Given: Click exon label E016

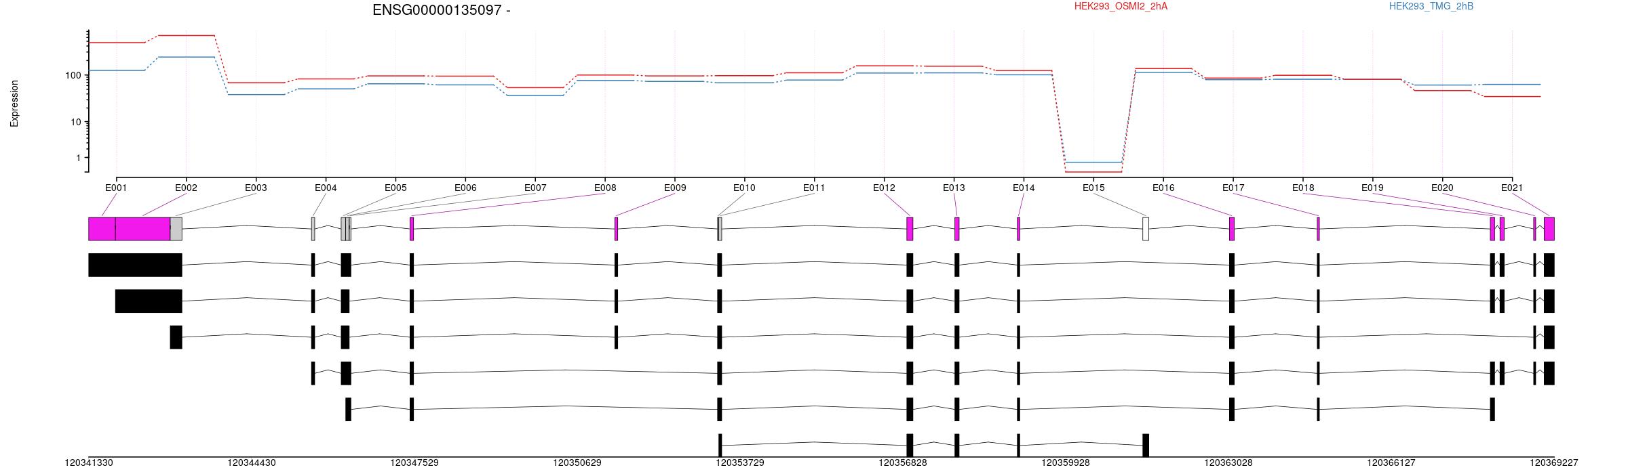Looking at the screenshot, I should [x=1163, y=188].
